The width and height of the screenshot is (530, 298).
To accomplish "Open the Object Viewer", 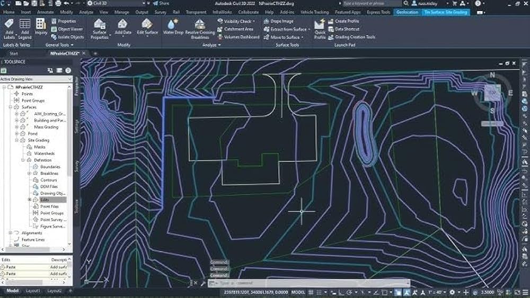I will pos(67,29).
